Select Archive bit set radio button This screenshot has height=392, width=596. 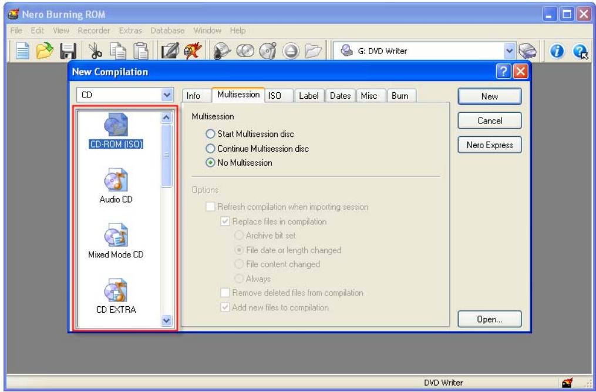265,236
